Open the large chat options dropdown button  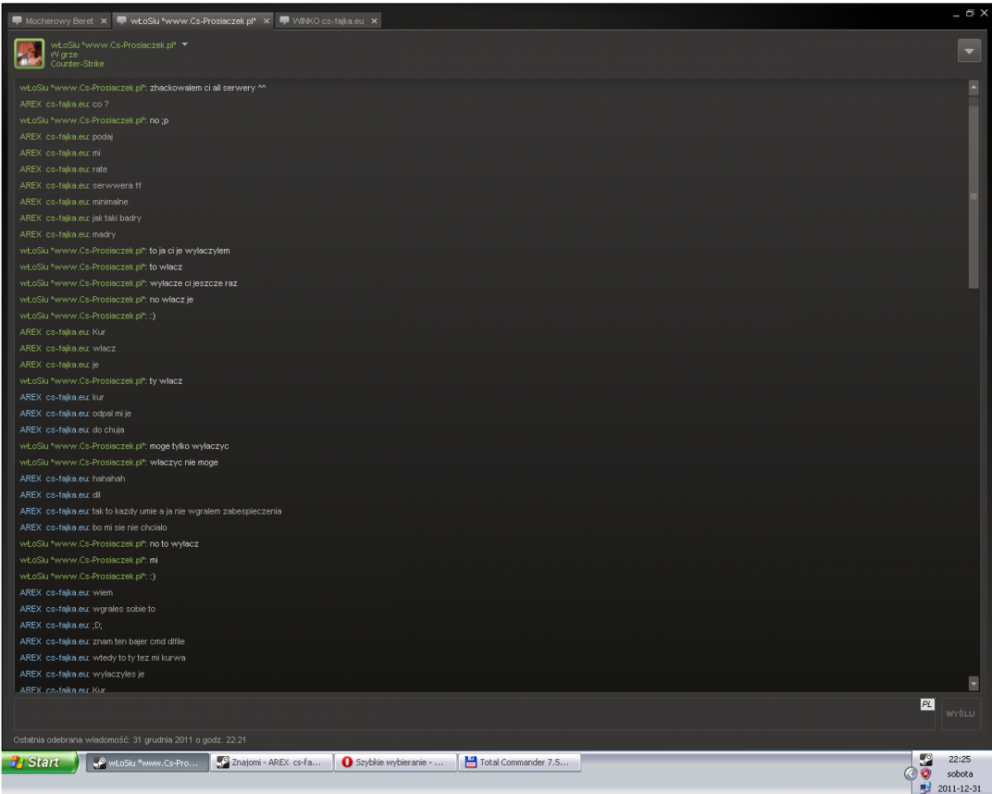[x=968, y=51]
